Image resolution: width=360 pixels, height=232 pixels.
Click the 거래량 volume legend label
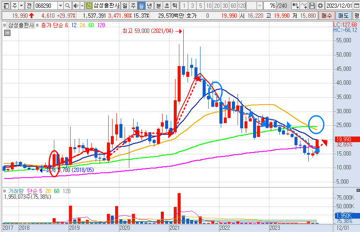pos(16,191)
